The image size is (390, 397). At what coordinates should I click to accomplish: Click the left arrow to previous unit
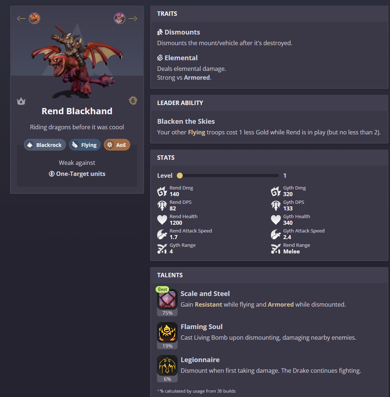pos(21,18)
